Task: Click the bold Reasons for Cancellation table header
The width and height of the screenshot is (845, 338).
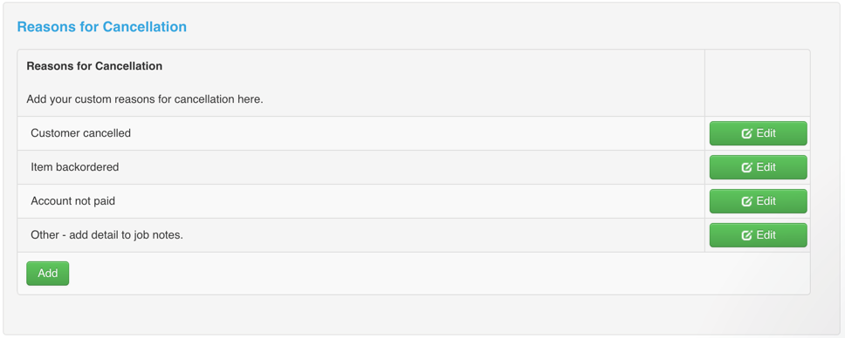Action: (94, 66)
